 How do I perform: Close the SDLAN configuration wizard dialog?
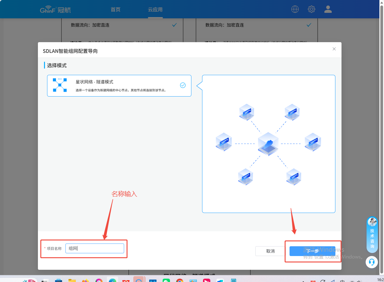[x=334, y=49]
